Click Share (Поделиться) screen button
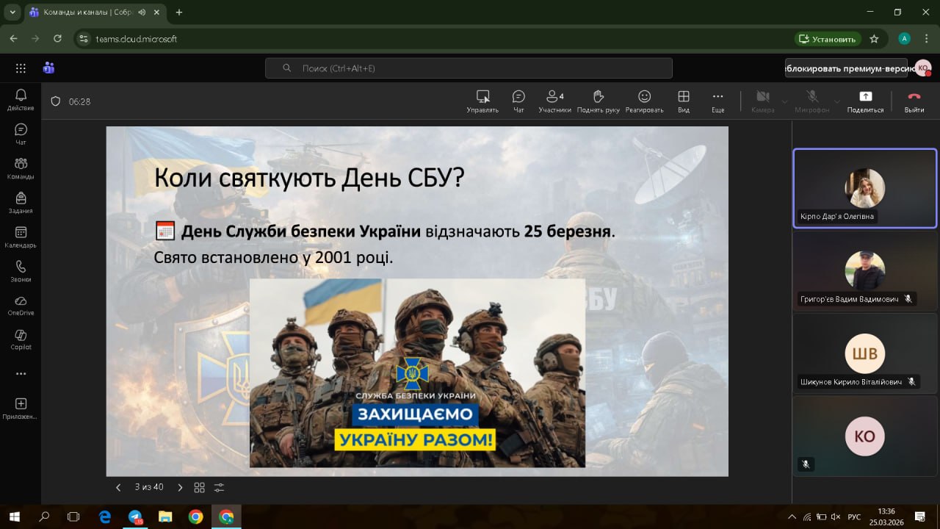This screenshot has height=529, width=940. 865,101
